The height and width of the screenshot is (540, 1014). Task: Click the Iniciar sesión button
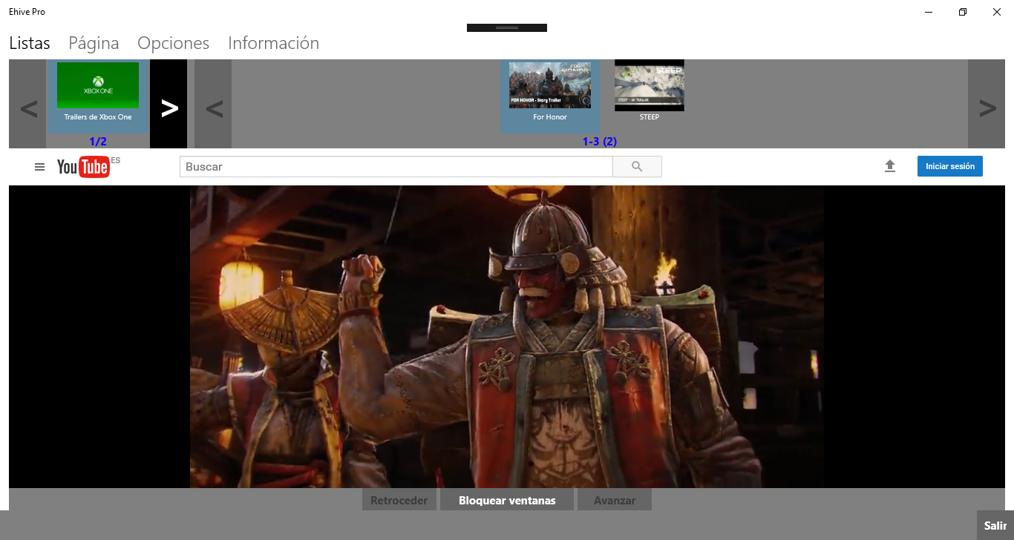pos(950,166)
